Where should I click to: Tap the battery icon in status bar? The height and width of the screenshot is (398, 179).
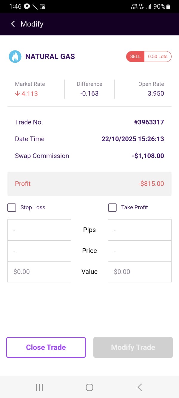(x=169, y=7)
